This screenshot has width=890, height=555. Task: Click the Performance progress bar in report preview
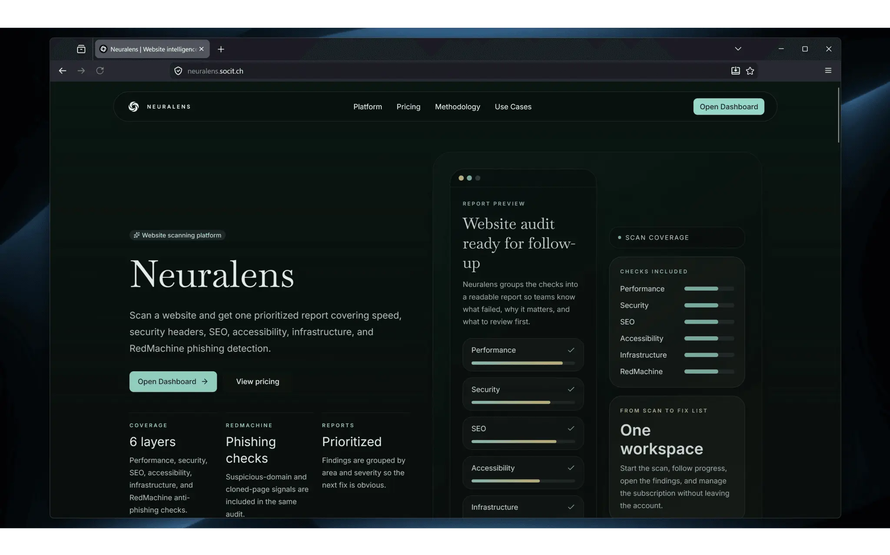click(523, 363)
